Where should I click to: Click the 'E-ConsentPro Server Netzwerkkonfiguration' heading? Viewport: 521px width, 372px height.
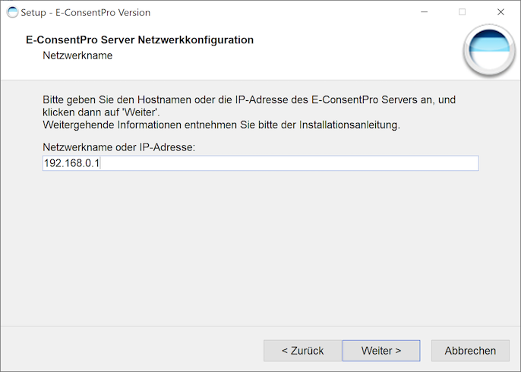coord(140,39)
